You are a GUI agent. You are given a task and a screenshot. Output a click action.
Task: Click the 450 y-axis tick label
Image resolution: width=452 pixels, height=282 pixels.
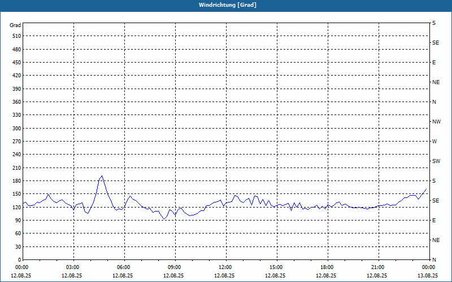pyautogui.click(x=17, y=63)
